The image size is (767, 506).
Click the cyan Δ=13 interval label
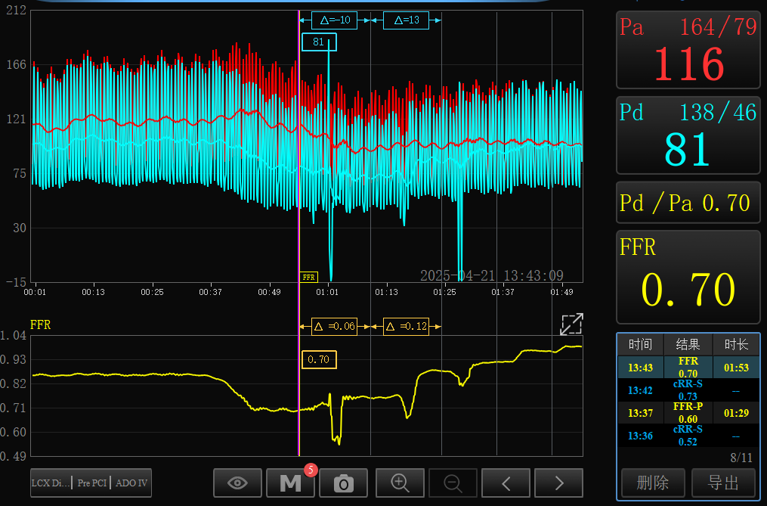[x=407, y=20]
